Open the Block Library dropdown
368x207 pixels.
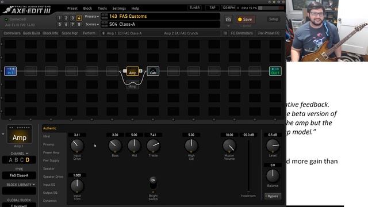(21, 185)
